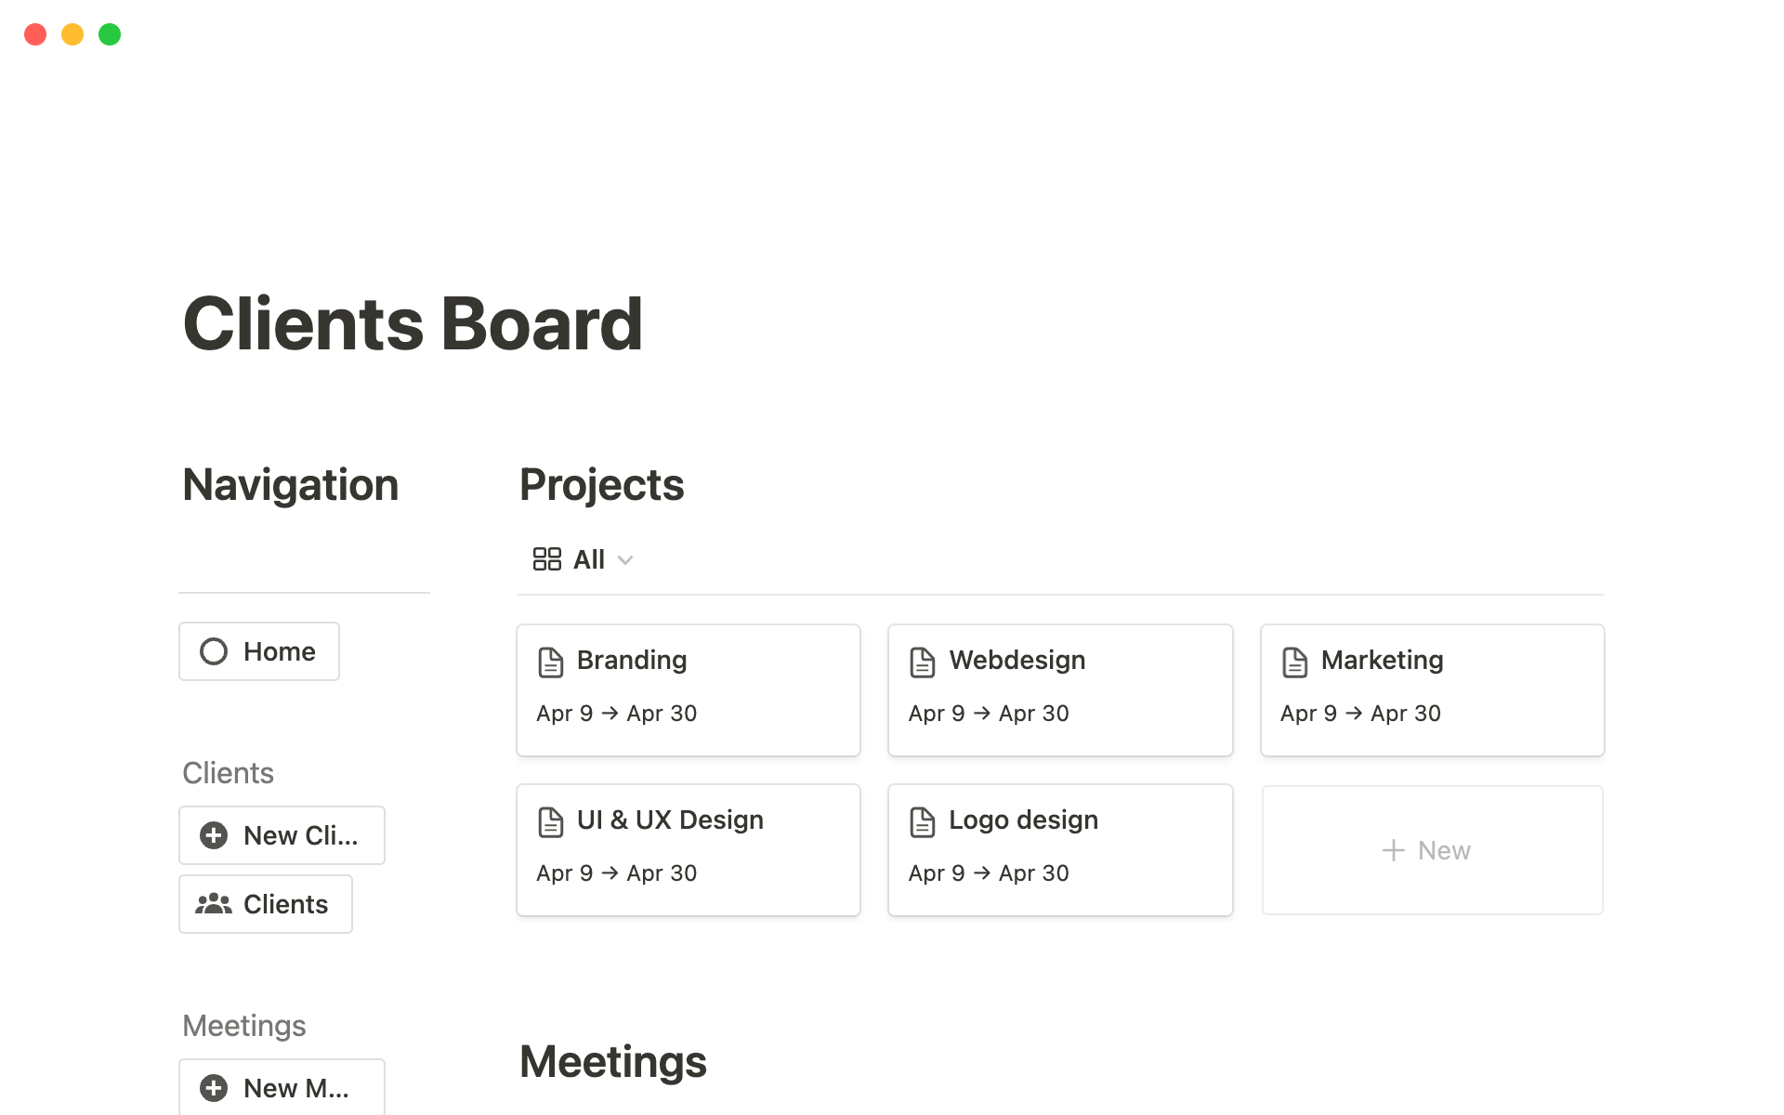
Task: Select the All view tab
Action: coord(588,559)
